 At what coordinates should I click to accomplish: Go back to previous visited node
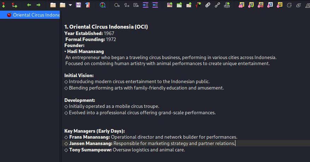pos(29,5)
